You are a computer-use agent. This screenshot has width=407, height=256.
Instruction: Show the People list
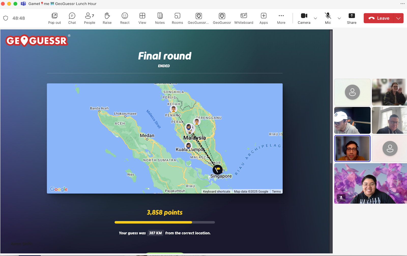(90, 19)
